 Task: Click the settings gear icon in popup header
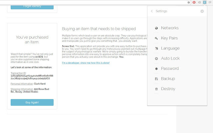[202, 11]
